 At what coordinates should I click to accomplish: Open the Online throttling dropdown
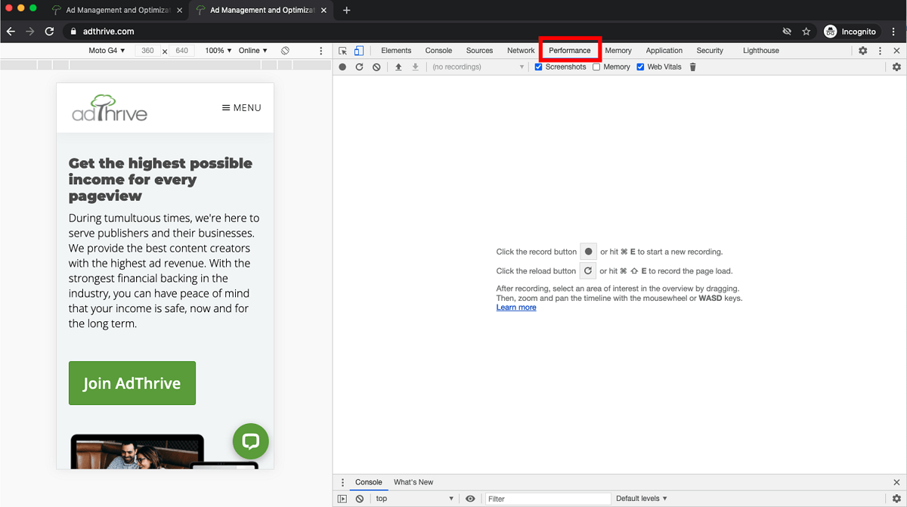(253, 51)
